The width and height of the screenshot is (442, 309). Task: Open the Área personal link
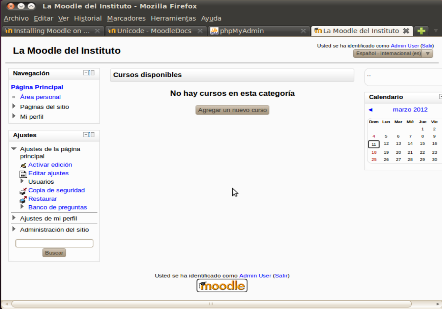[x=40, y=97]
